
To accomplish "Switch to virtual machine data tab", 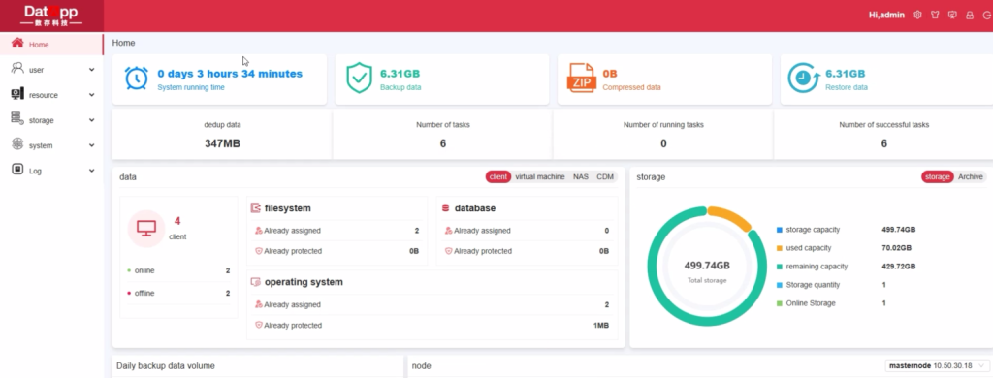I will tap(539, 176).
